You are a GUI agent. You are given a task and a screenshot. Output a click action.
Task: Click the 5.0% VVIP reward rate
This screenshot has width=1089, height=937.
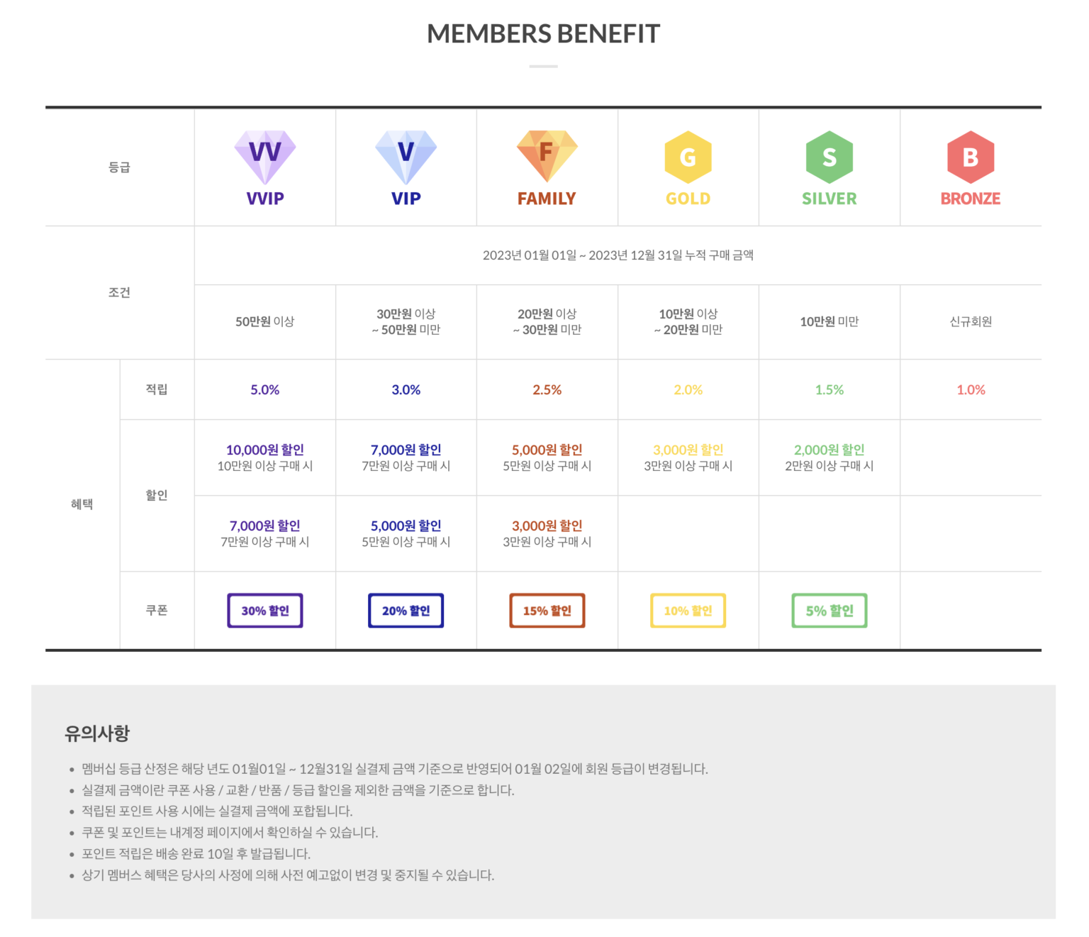265,389
